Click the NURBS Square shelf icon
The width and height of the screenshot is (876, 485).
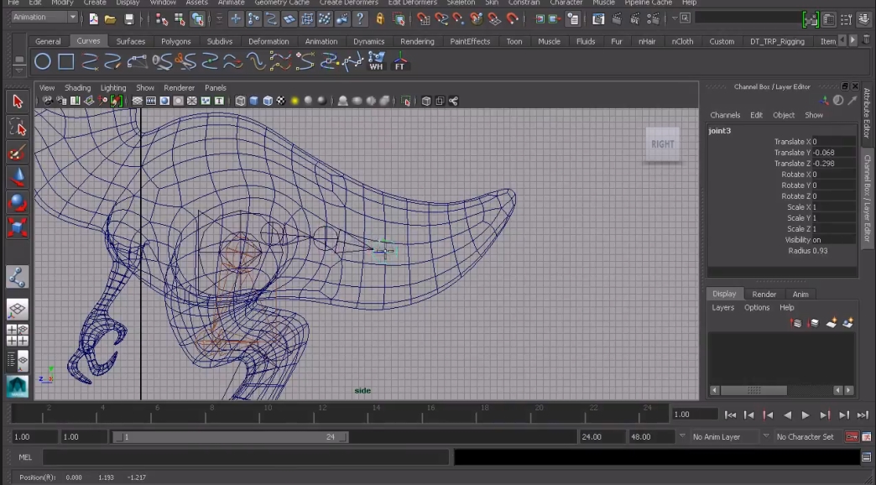coord(66,61)
